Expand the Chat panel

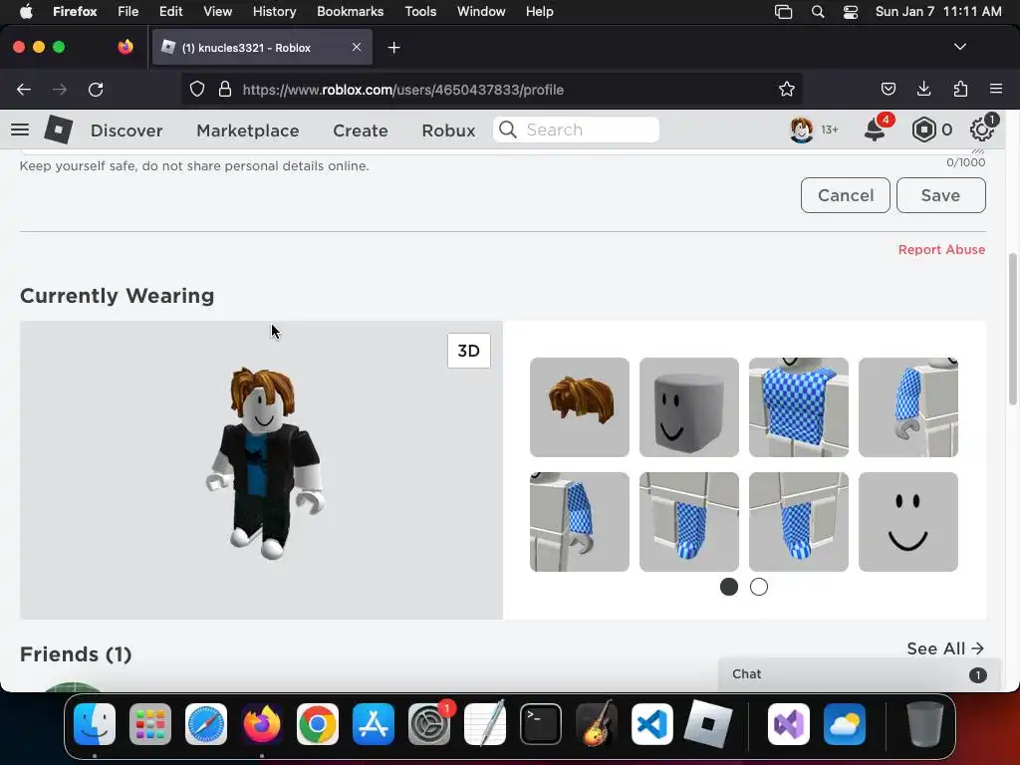(859, 674)
